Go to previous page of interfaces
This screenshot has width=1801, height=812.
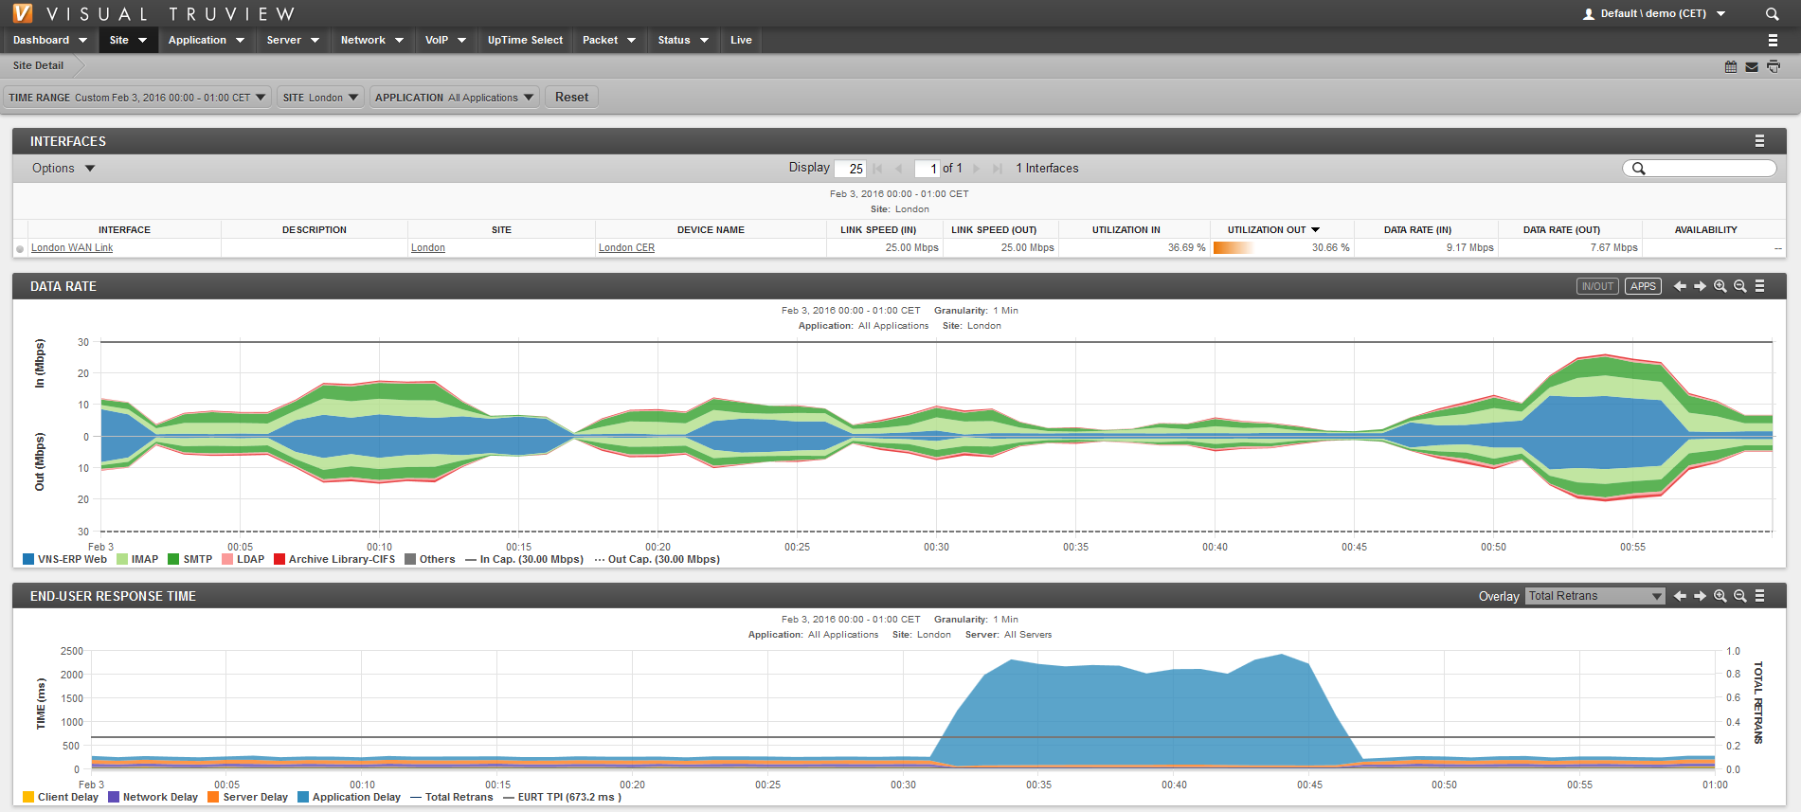coord(898,169)
